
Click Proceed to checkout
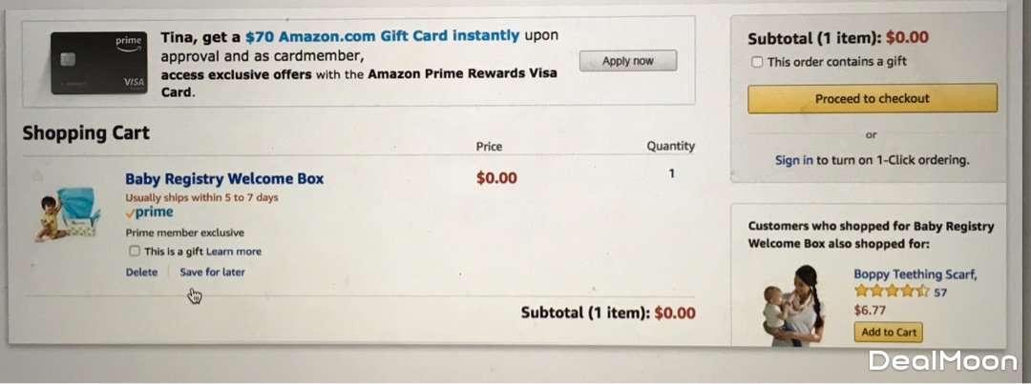pos(872,98)
